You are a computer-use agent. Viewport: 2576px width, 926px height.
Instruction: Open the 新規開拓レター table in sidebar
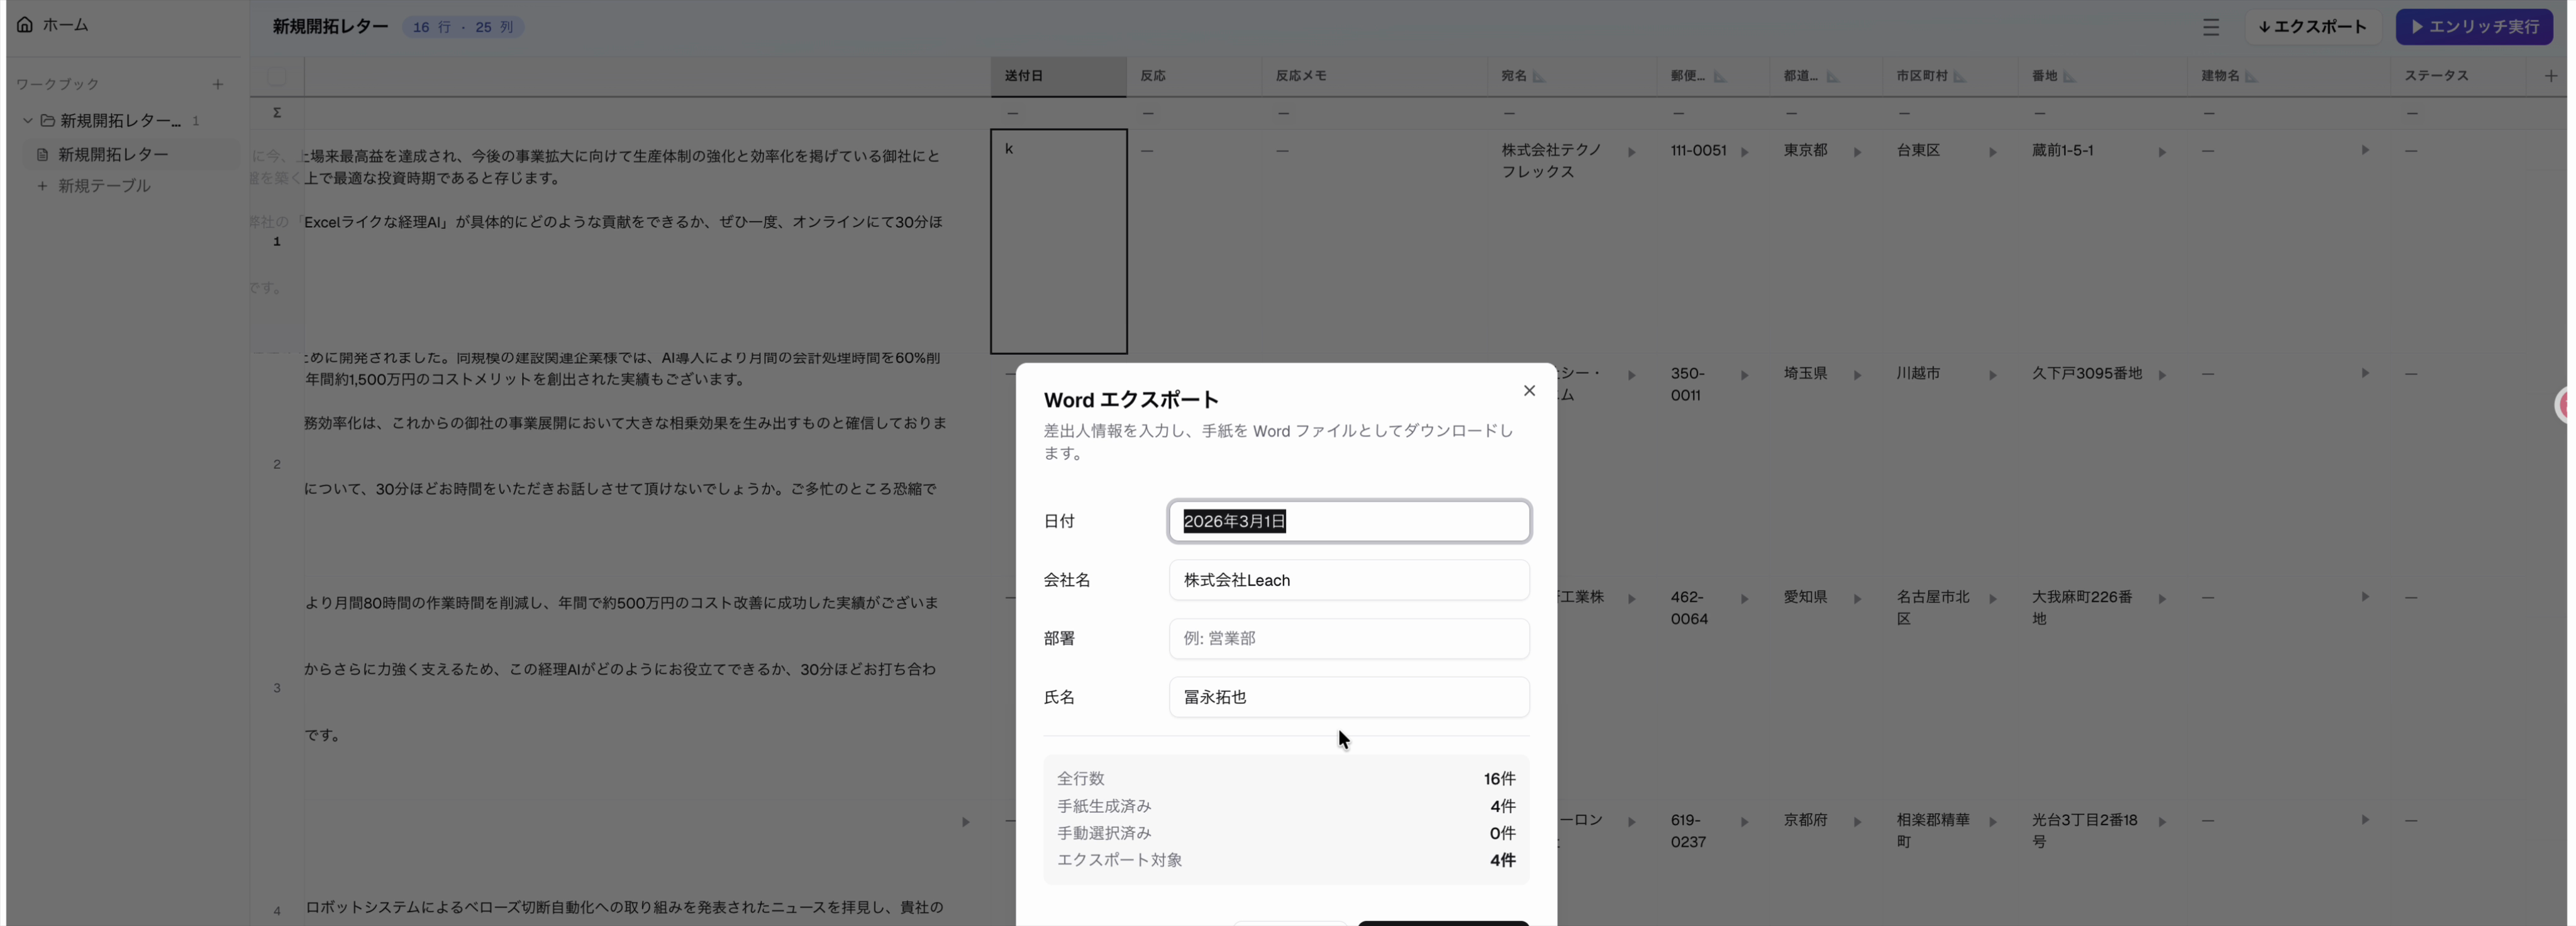[113, 155]
